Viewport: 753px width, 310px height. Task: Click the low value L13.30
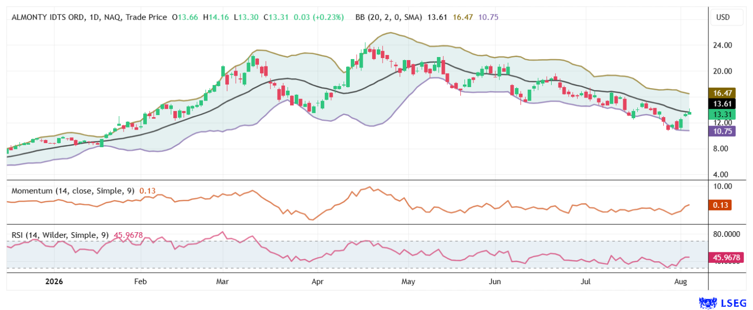tap(246, 17)
